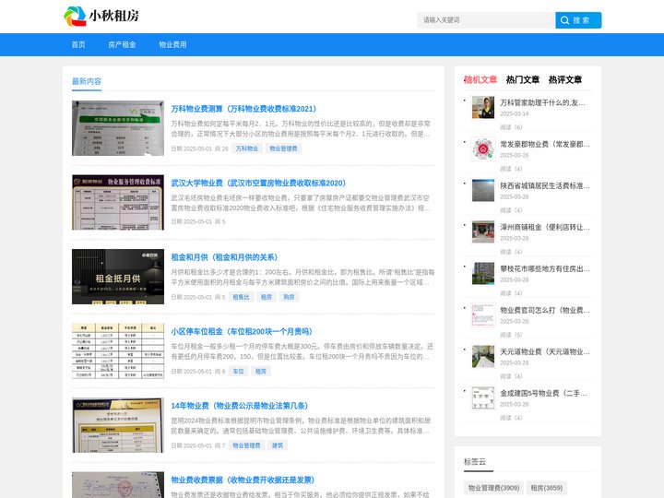
Task: Select the 车位 tag
Action: [x=239, y=371]
